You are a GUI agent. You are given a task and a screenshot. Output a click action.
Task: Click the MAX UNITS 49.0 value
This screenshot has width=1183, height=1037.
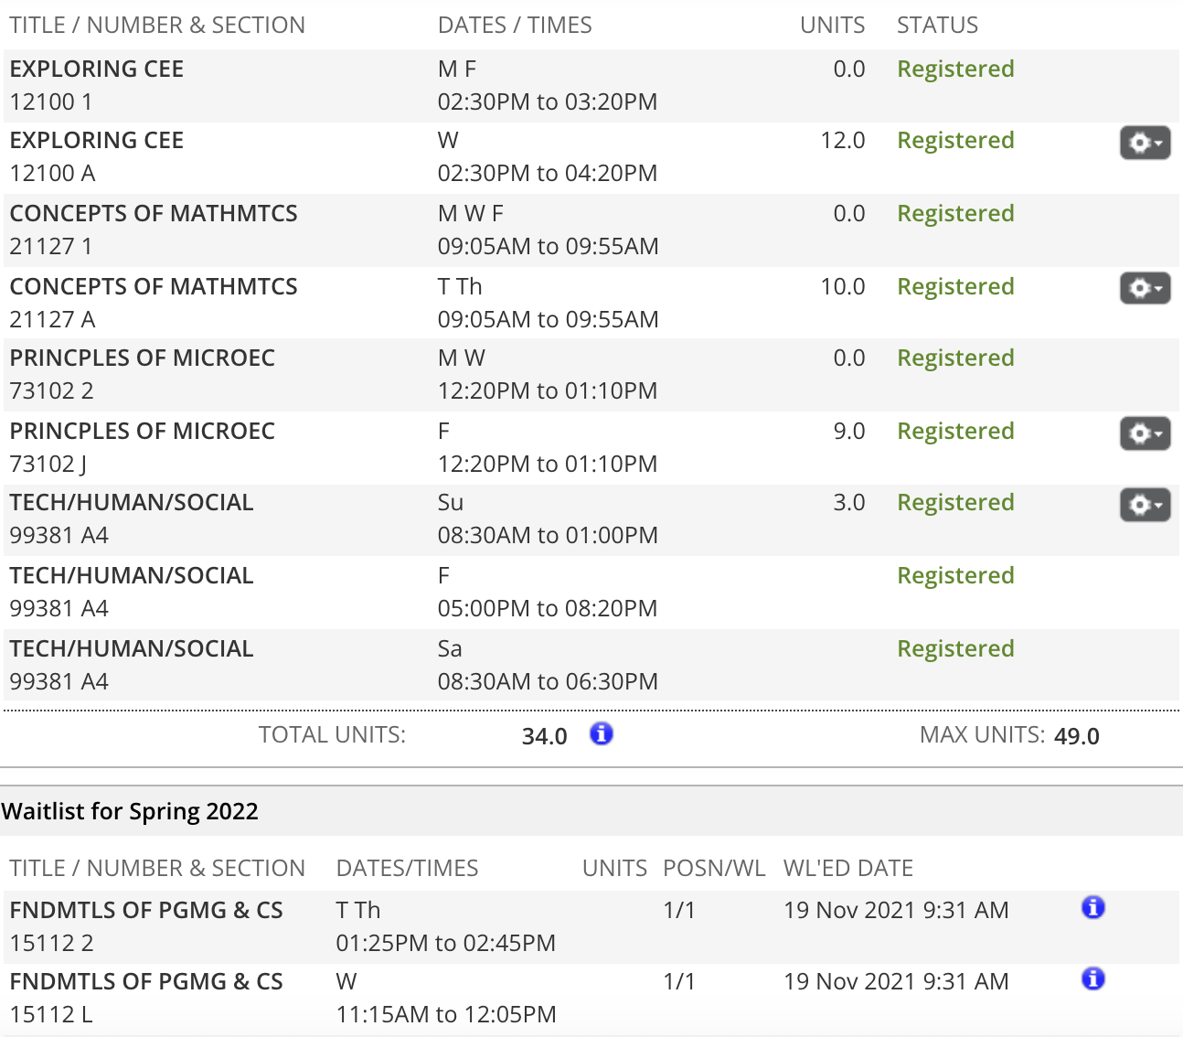tap(1076, 736)
